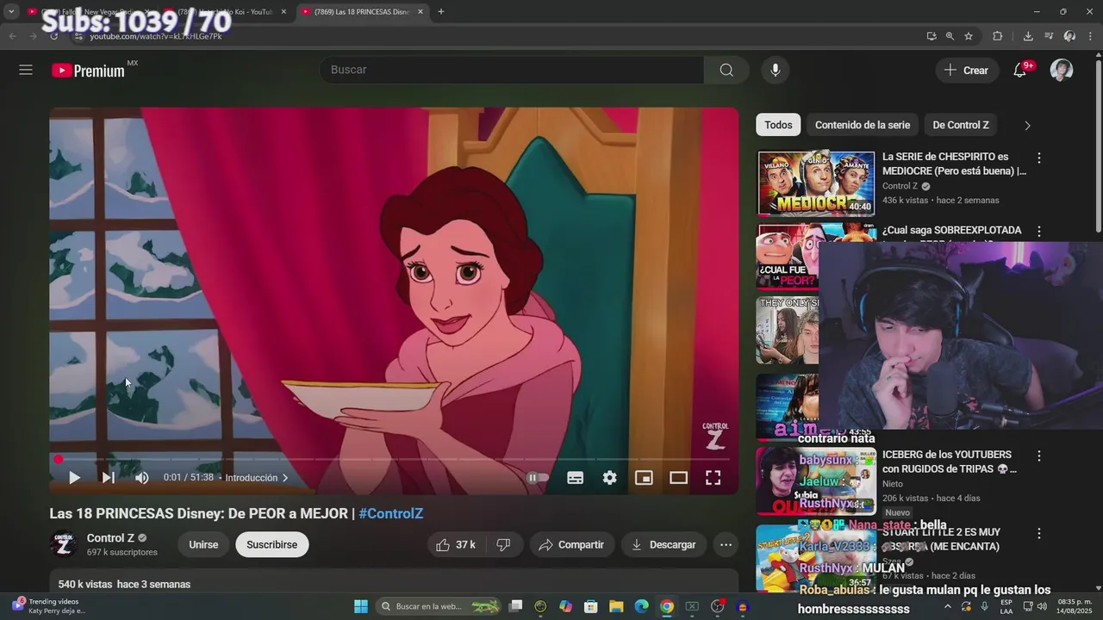Open ICEBERG de los YOUTUBERS title
Viewport: 1103px width, 620px height.
(x=950, y=462)
